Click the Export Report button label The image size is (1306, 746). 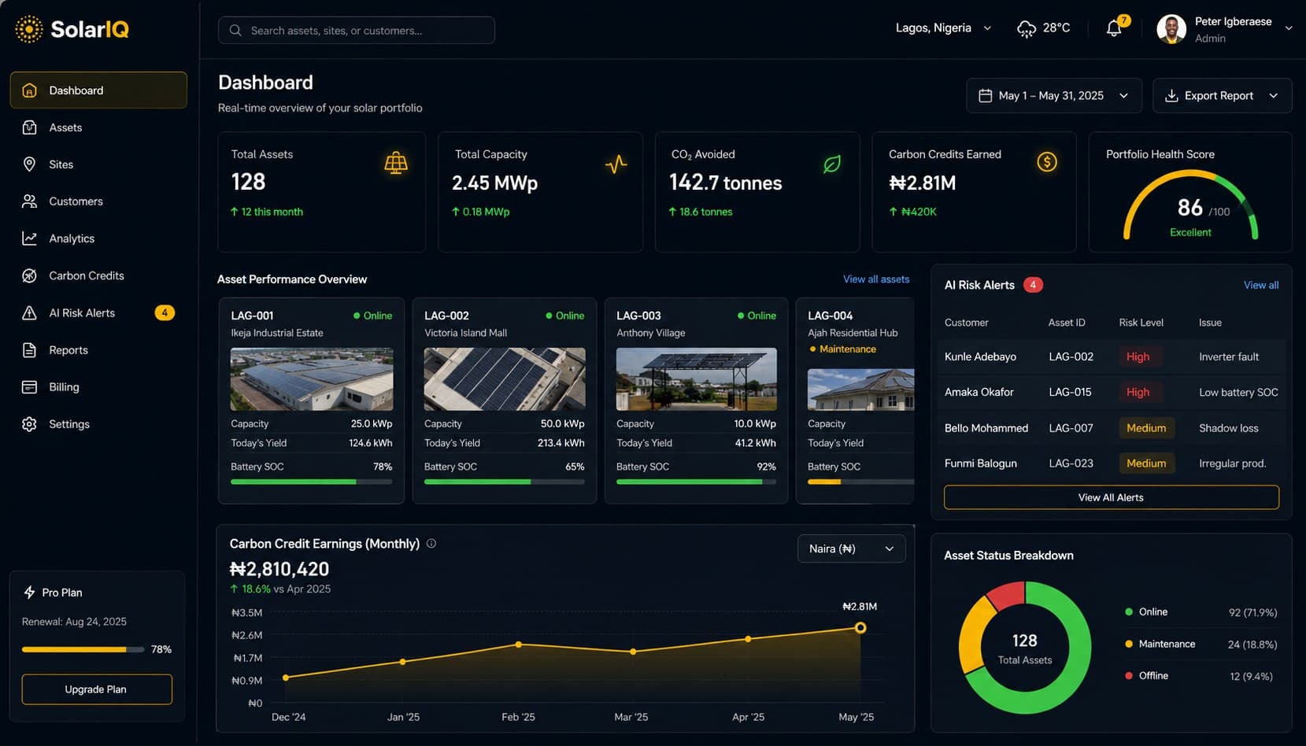click(1219, 95)
